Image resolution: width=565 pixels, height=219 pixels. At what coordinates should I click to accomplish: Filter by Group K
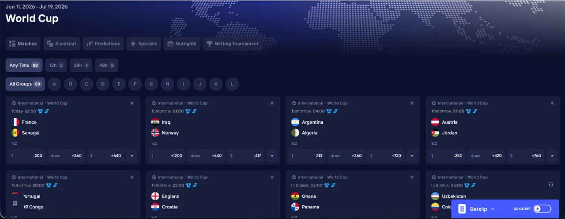[216, 84]
